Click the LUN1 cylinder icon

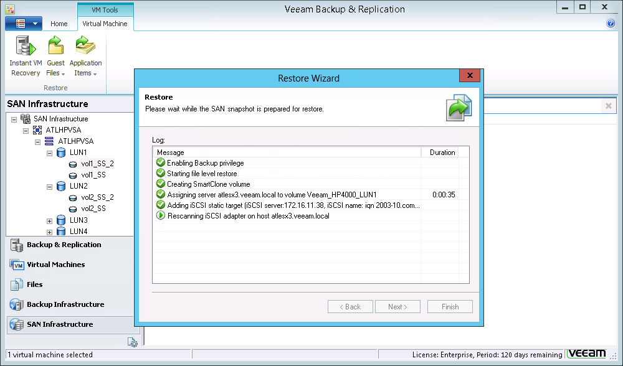pyautogui.click(x=61, y=152)
